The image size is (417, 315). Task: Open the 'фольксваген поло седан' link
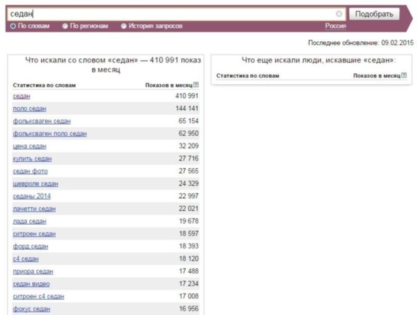tap(50, 133)
